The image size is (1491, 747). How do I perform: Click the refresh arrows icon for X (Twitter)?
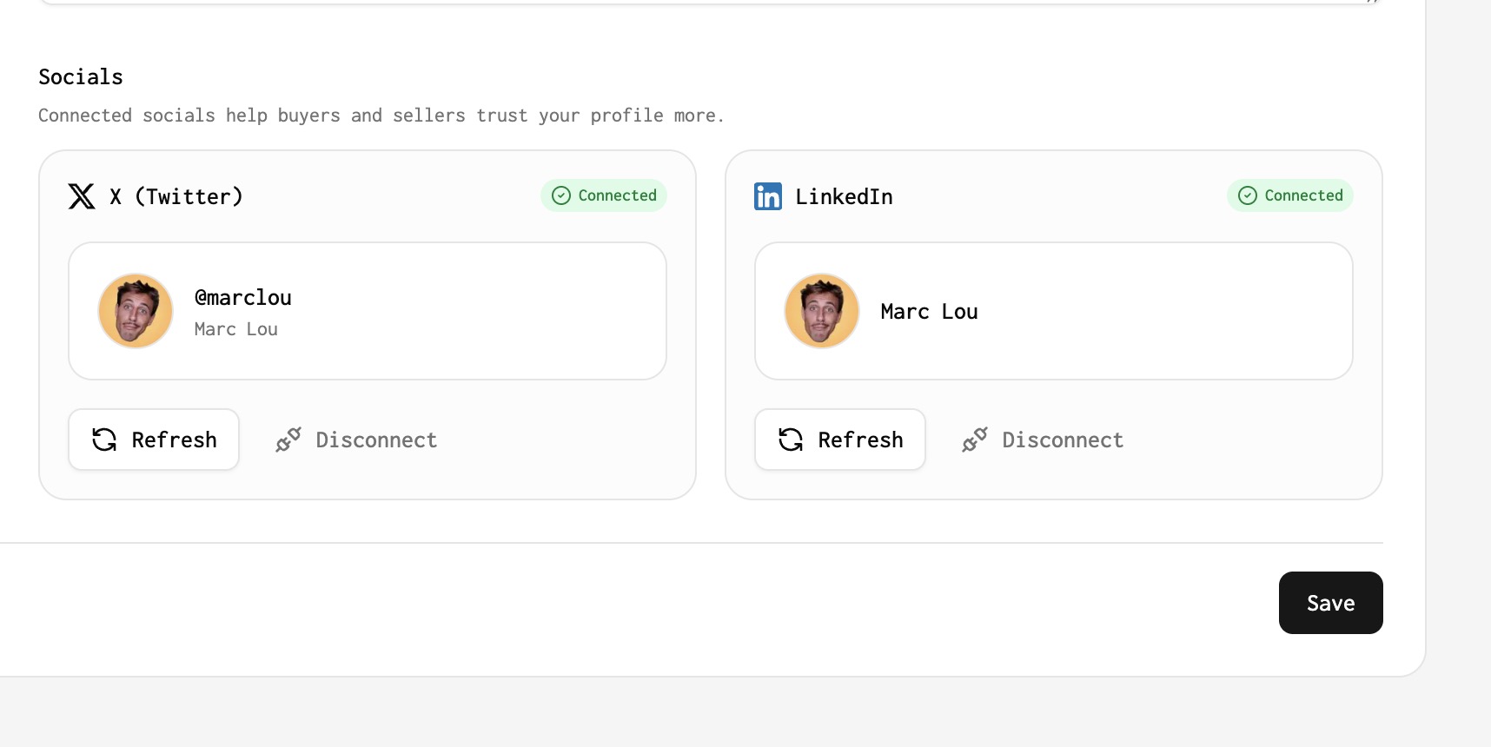click(x=104, y=440)
